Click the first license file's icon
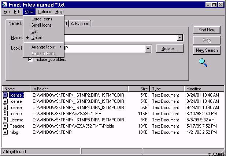Screen dimensions: 226x156 [5, 95]
